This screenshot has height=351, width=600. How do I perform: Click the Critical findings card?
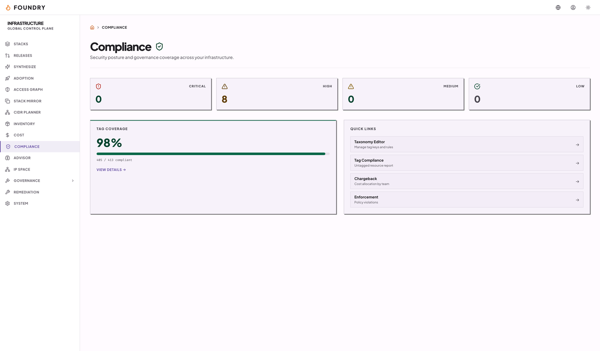tap(151, 94)
